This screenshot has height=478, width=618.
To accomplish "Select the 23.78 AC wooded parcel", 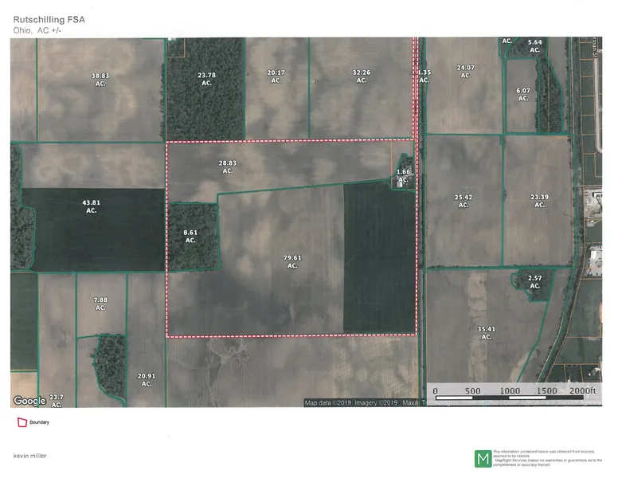I will [x=206, y=79].
